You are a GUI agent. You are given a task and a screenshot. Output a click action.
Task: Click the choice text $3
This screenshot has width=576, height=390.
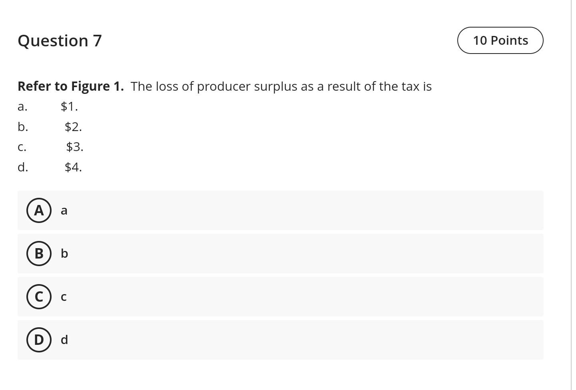(x=75, y=147)
